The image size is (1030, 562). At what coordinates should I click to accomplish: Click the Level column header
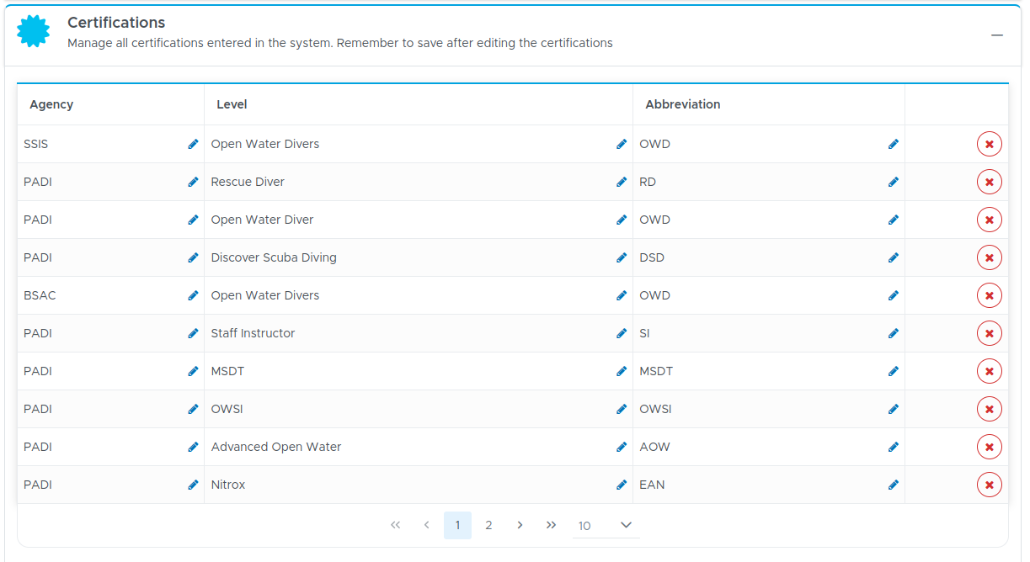coord(419,104)
